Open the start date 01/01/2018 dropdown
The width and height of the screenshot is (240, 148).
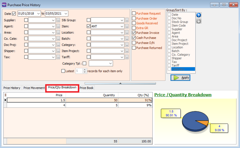click(x=38, y=14)
